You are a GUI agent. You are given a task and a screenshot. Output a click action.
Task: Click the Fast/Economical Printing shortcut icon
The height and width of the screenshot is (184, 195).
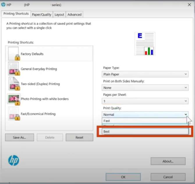click(14, 114)
